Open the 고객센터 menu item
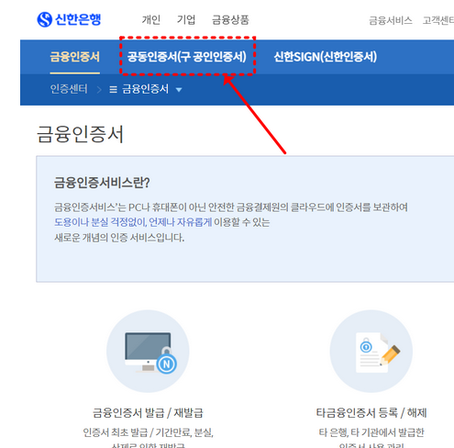 438,20
